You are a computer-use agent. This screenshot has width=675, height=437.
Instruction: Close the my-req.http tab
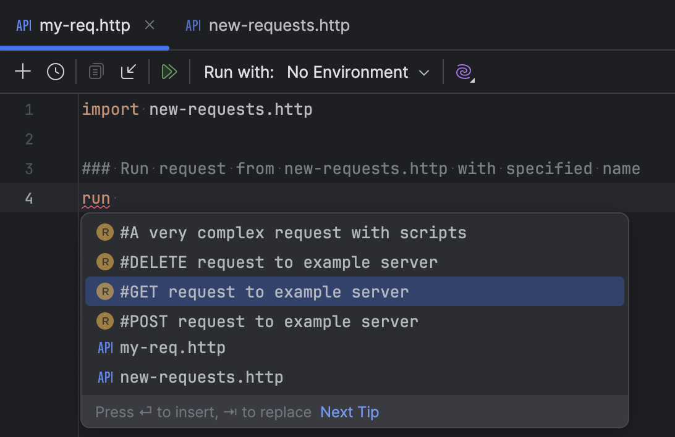tap(149, 26)
